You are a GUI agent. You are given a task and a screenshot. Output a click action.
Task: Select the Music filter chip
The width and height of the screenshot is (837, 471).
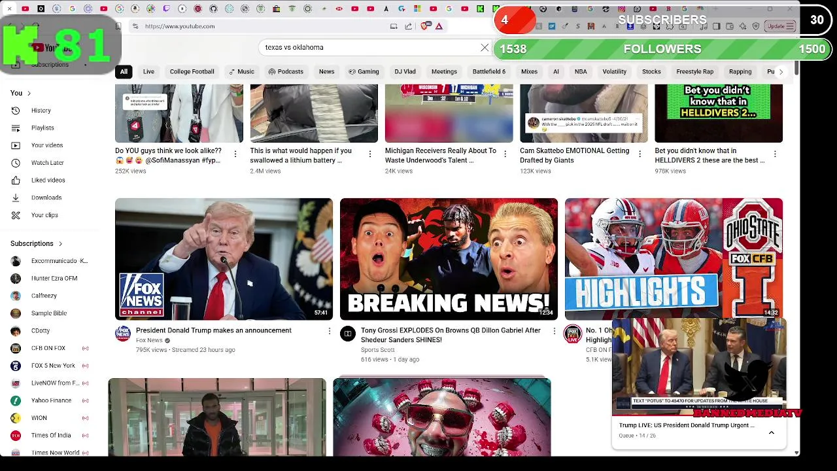click(241, 71)
